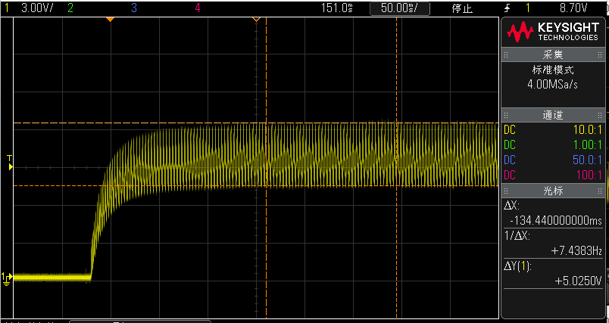This screenshot has width=609, height=323.
Task: Click the pink DC 100:1 channel row
Action: click(553, 175)
